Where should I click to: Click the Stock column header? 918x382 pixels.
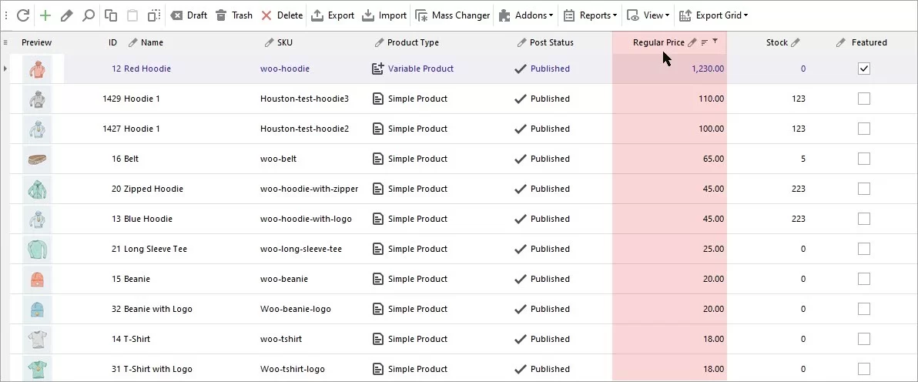[776, 42]
